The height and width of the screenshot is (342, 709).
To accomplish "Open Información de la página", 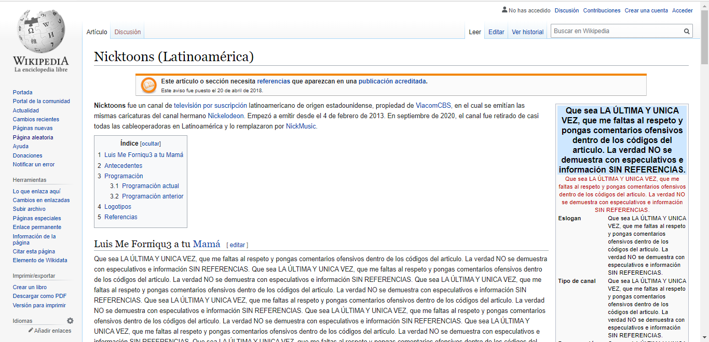I will (34, 239).
